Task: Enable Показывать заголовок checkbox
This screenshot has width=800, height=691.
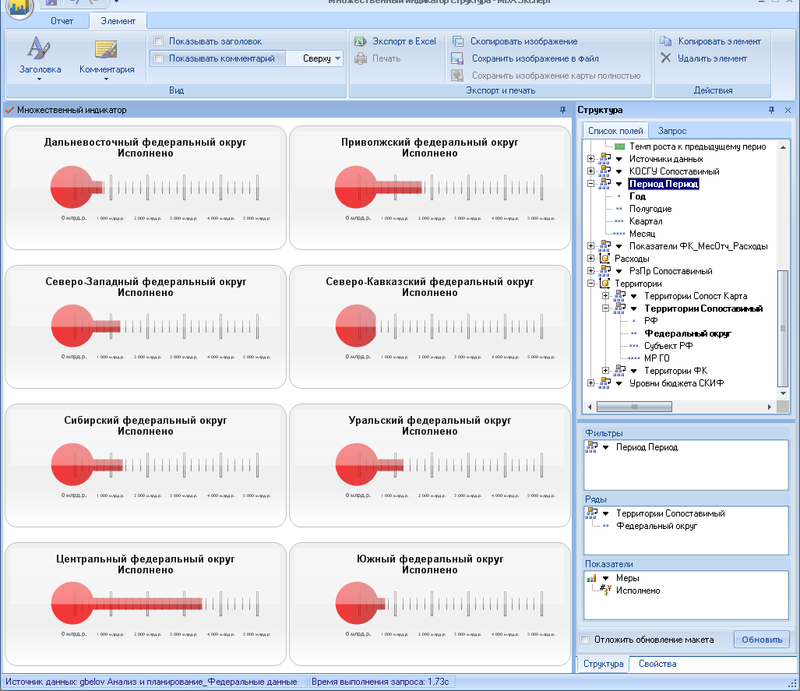Action: [x=159, y=41]
